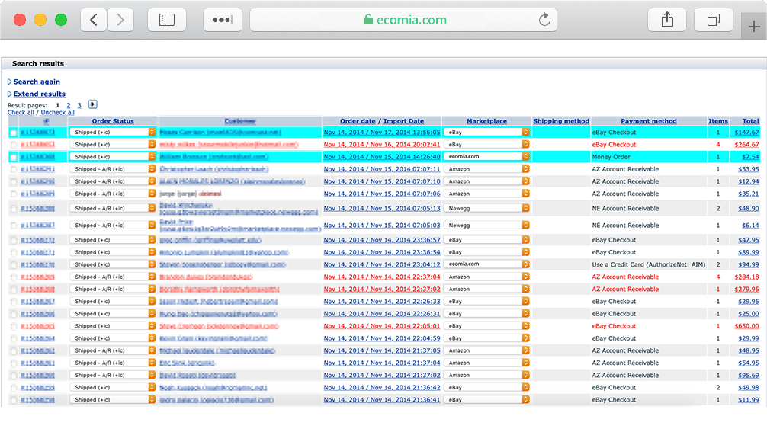Open Order Status dropdown in first row
The width and height of the screenshot is (767, 432).
point(113,133)
